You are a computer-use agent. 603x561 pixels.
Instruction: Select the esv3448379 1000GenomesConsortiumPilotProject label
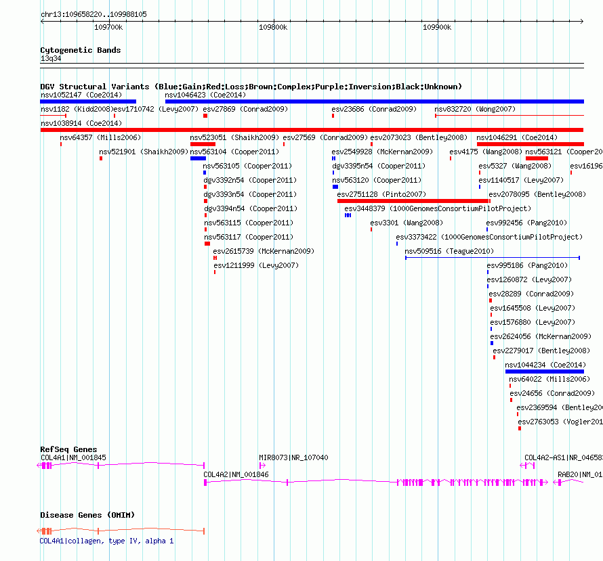[438, 208]
